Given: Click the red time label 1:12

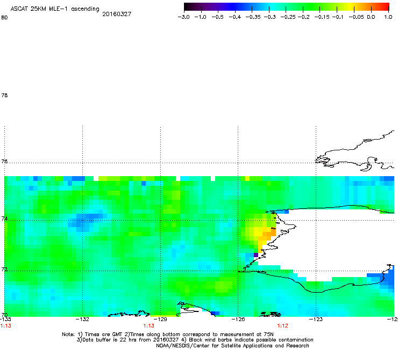Looking at the screenshot, I should pos(282,326).
